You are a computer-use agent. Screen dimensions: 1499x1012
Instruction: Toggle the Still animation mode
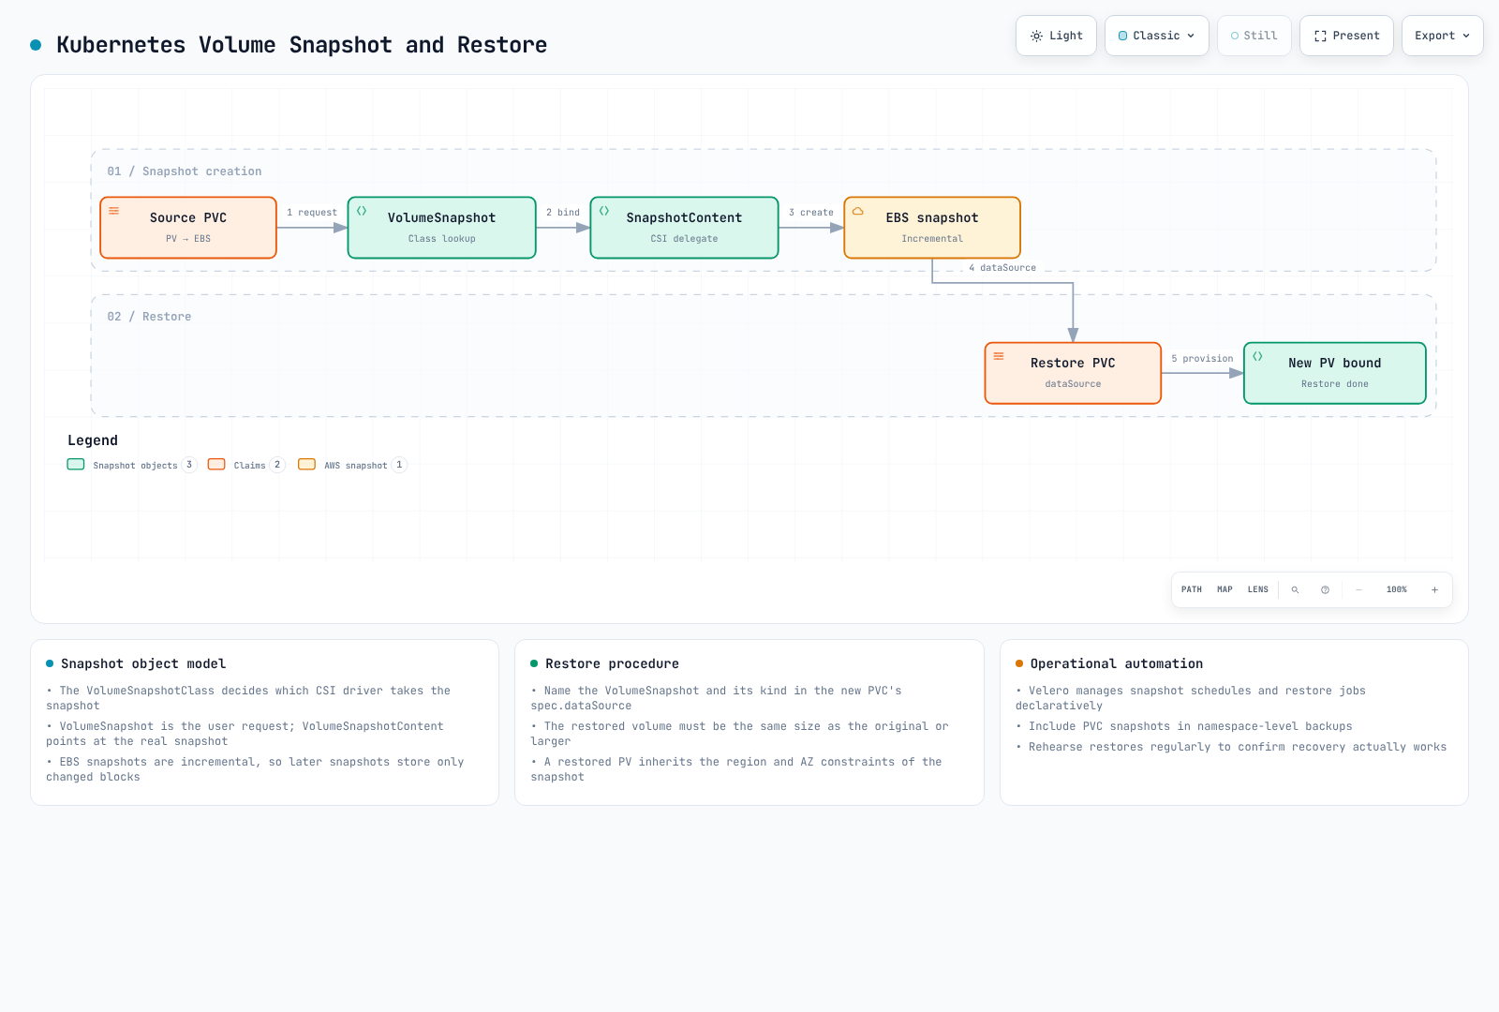1254,36
